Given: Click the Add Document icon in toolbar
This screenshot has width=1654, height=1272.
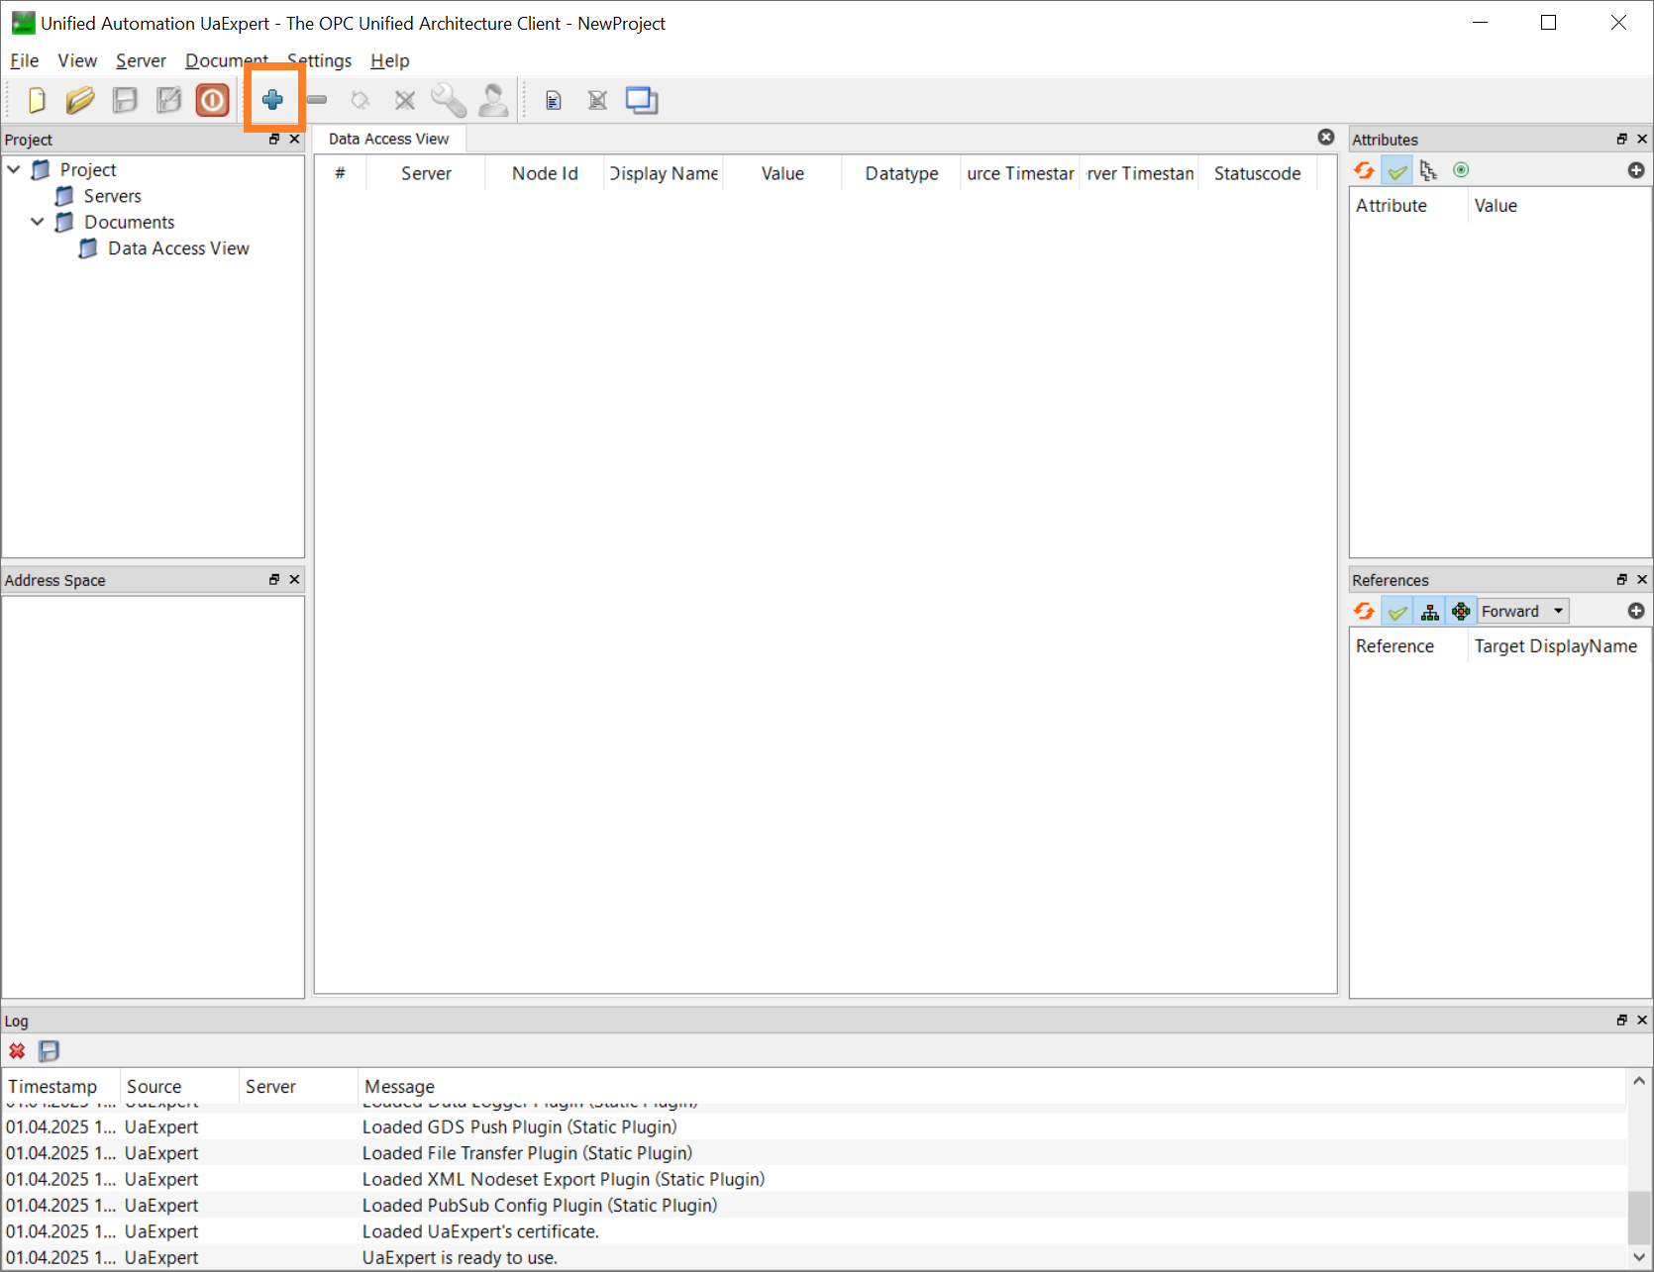Looking at the screenshot, I should tap(554, 100).
